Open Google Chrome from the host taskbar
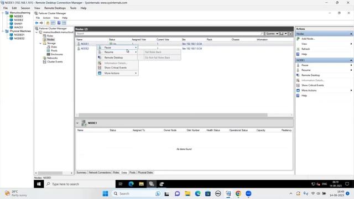The width and height of the screenshot is (354, 199). coord(238,193)
